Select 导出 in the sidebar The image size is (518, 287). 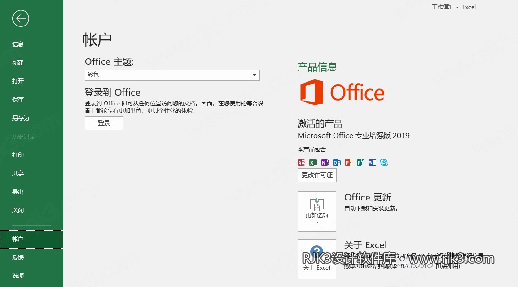[x=18, y=192]
